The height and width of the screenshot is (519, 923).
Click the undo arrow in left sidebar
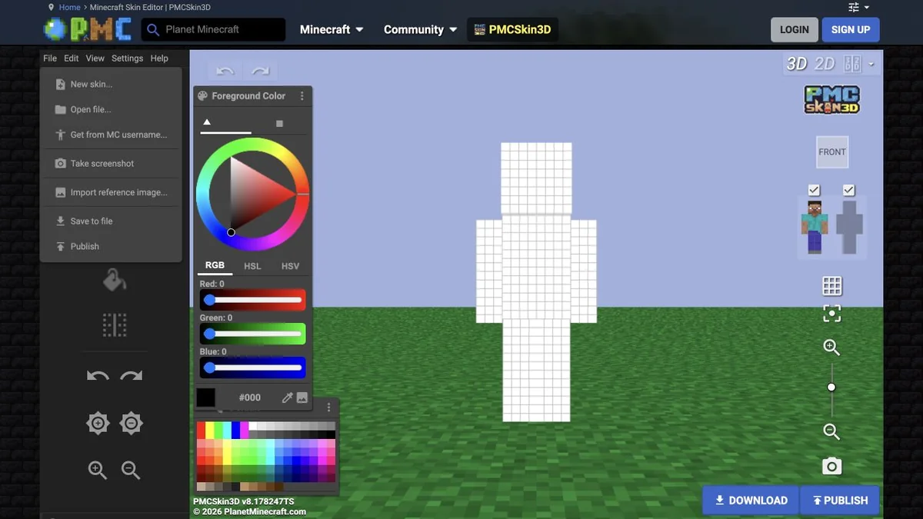[98, 376]
